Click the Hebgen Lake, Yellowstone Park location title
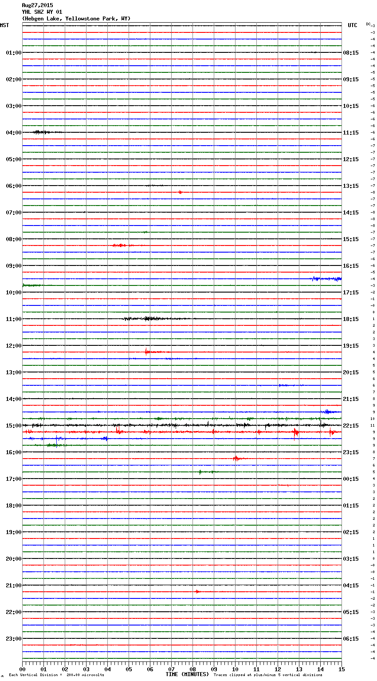 (x=76, y=19)
